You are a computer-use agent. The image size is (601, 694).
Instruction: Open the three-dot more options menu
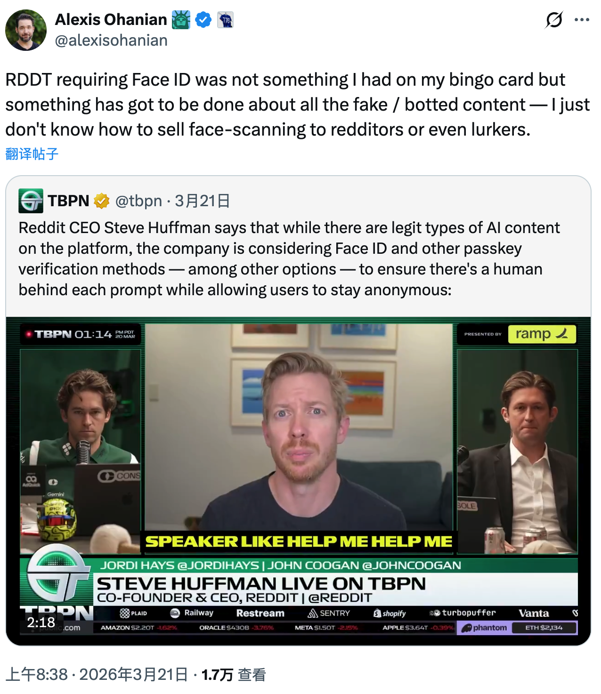tap(582, 20)
